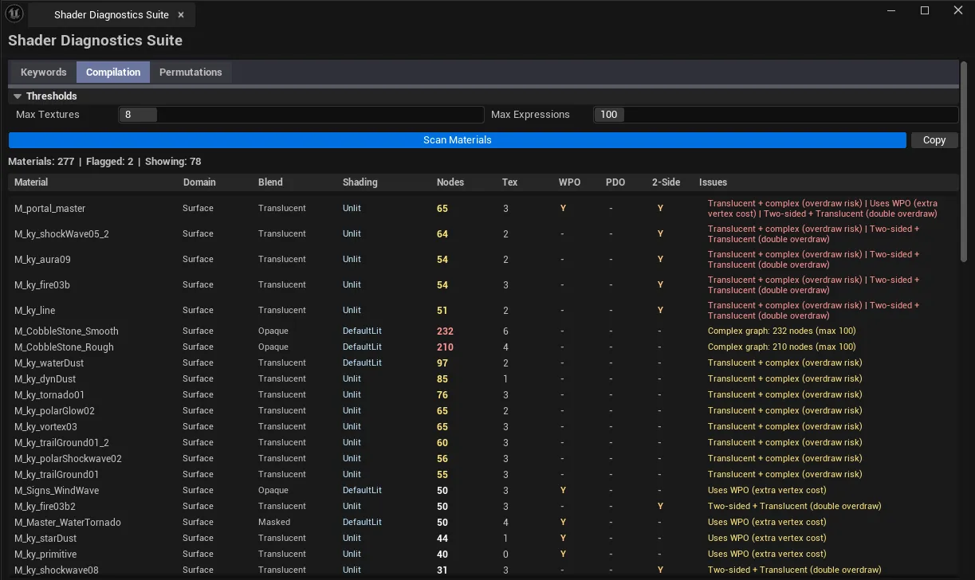
Task: Click the 210 node count value
Action: coord(445,347)
